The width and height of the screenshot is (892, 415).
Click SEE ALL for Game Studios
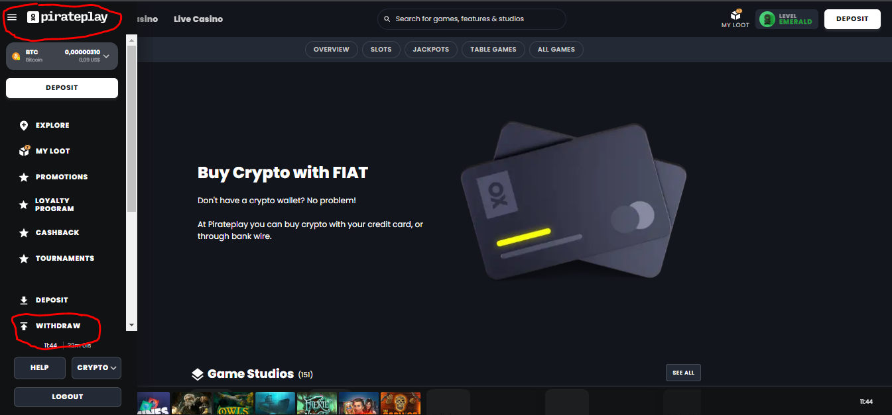[683, 373]
